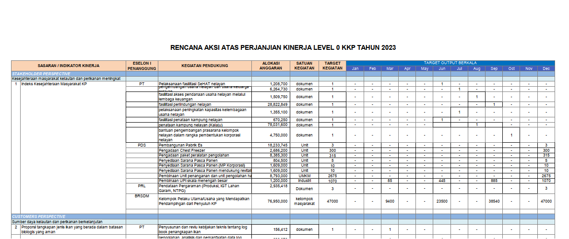Select Pengadaan Chest Freezer cell
The image size is (569, 239).
(x=205, y=150)
